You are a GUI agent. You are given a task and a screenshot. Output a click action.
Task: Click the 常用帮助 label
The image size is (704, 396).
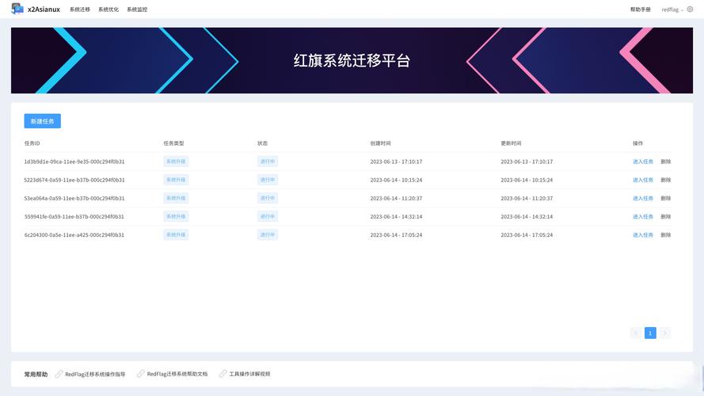[x=36, y=374]
